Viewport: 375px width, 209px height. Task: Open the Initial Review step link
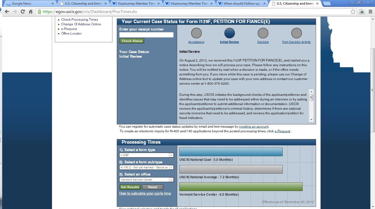click(x=230, y=42)
